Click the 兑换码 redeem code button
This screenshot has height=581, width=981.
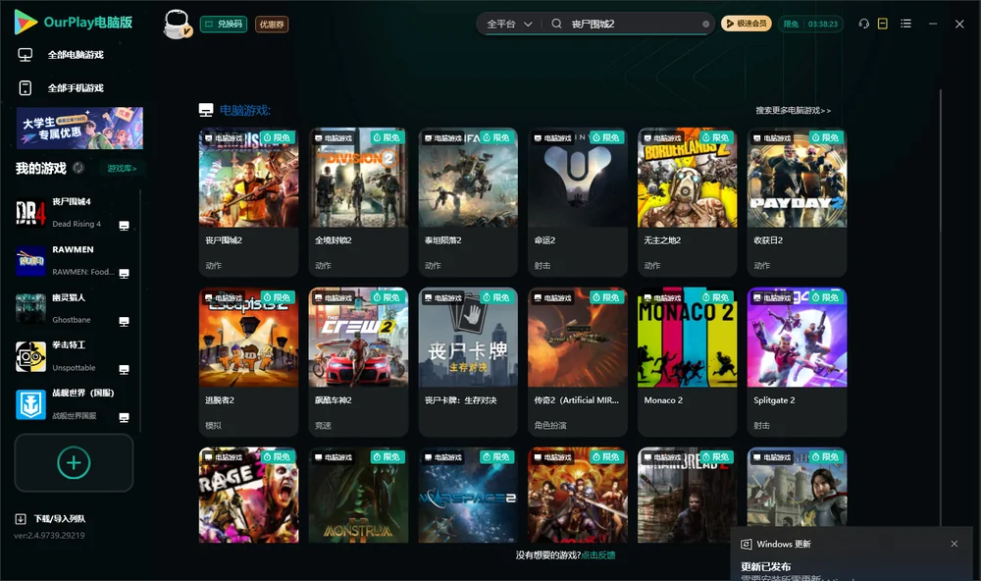click(x=224, y=24)
